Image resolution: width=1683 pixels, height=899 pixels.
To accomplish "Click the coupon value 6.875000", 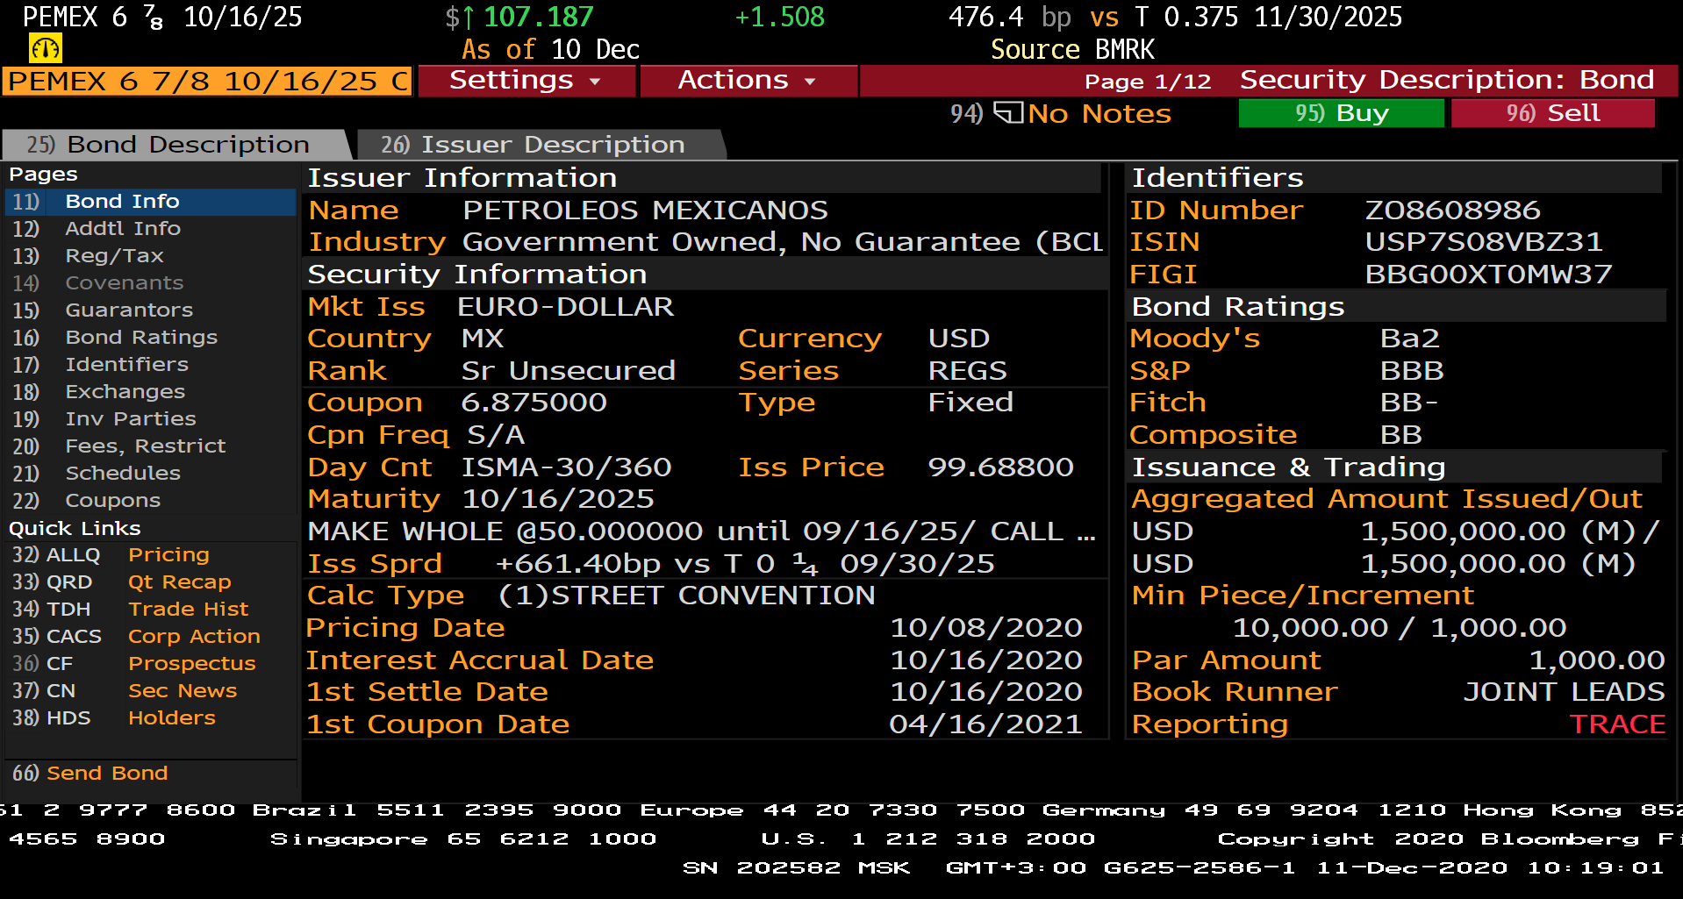I will (x=534, y=403).
